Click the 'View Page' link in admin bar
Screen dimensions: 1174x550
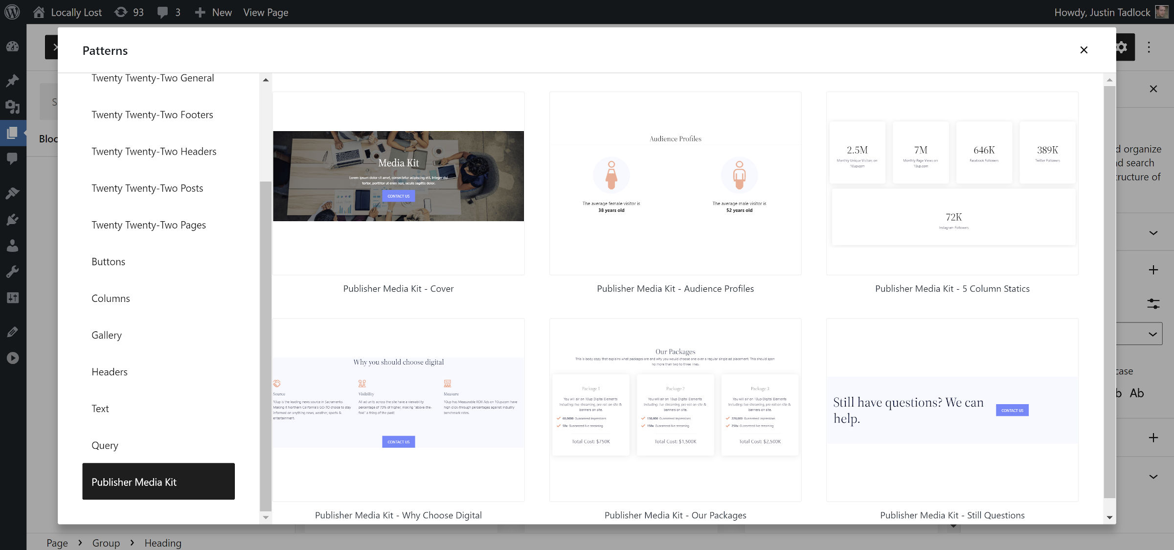(x=265, y=12)
